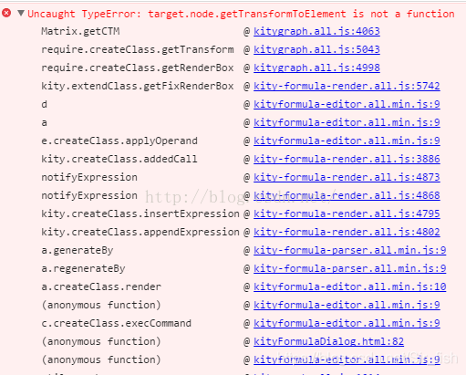Viewport: 466px width, 375px height.
Task: Open link beside frame d
Action: [347, 104]
